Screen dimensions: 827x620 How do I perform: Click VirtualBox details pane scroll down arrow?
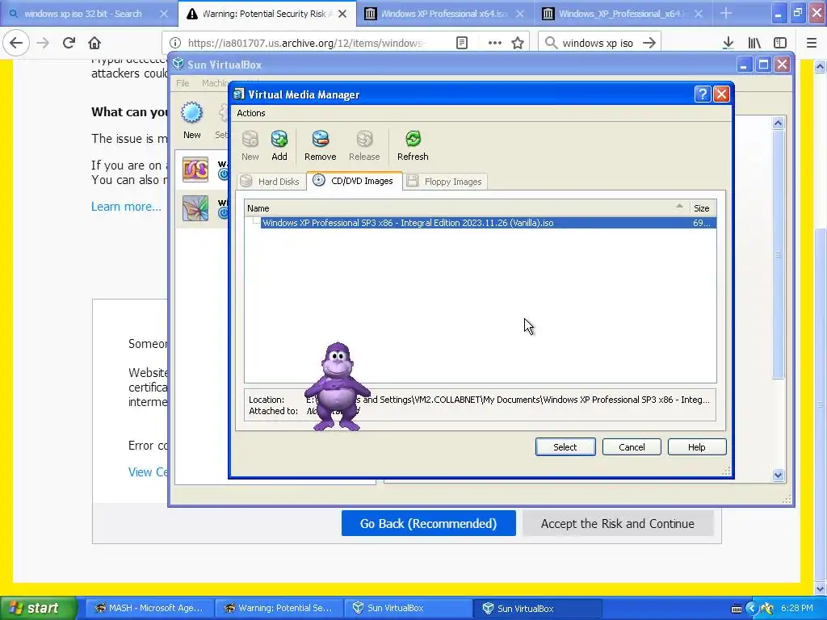point(778,475)
